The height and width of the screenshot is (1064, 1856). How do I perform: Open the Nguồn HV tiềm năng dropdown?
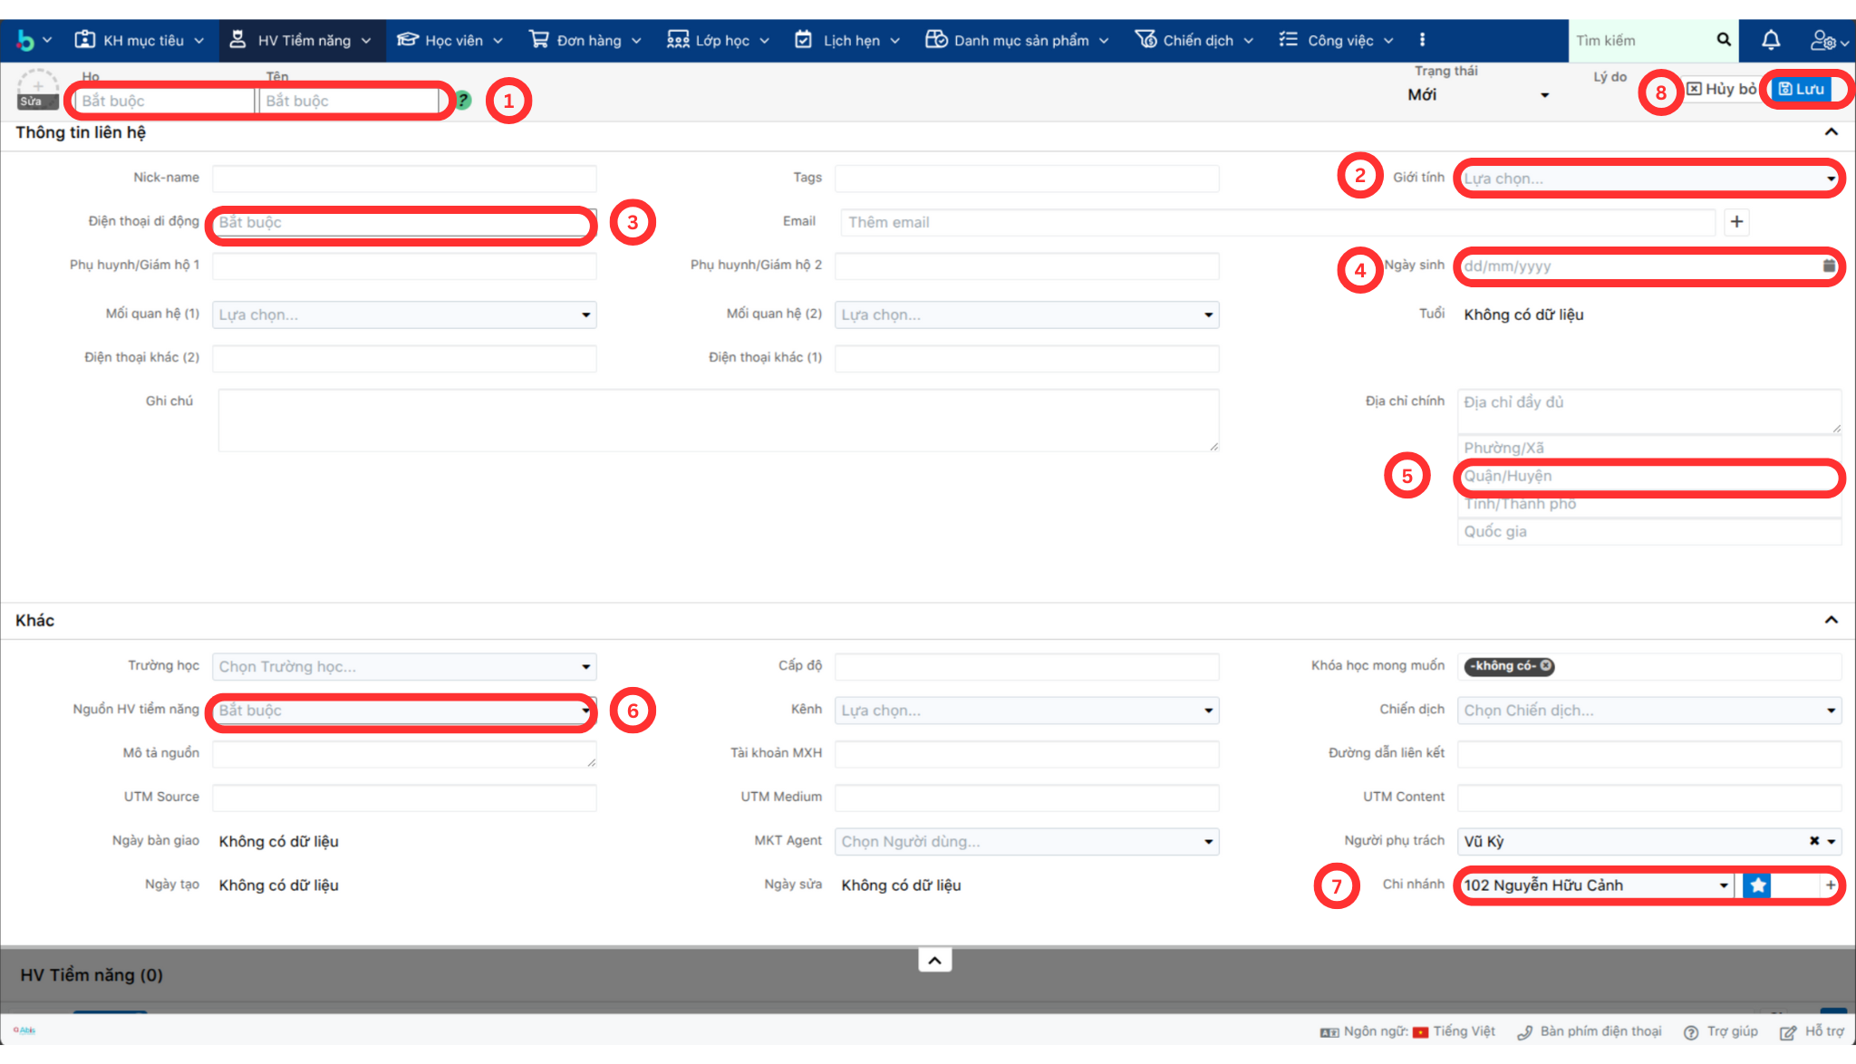[401, 711]
